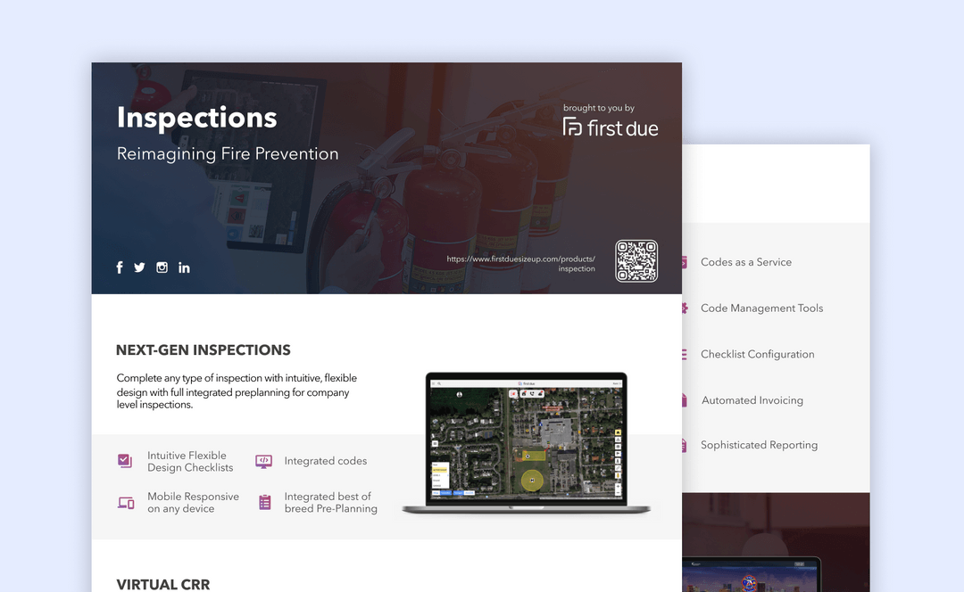This screenshot has height=592, width=964.
Task: Open the LinkedIn icon
Action: 184,267
